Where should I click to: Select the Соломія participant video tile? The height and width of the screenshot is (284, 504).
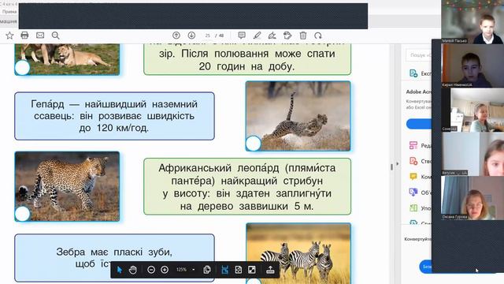point(472,110)
